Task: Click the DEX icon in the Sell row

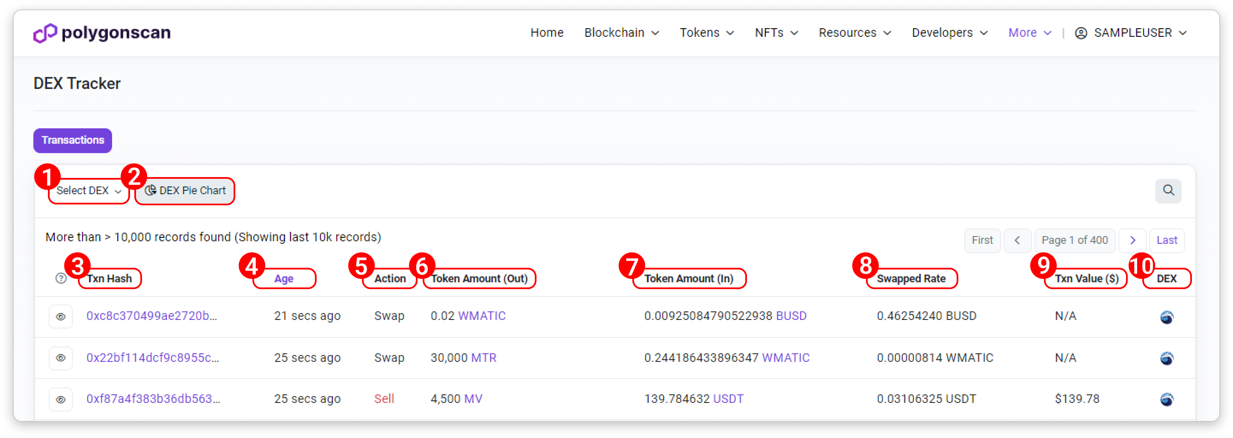Action: (1166, 399)
